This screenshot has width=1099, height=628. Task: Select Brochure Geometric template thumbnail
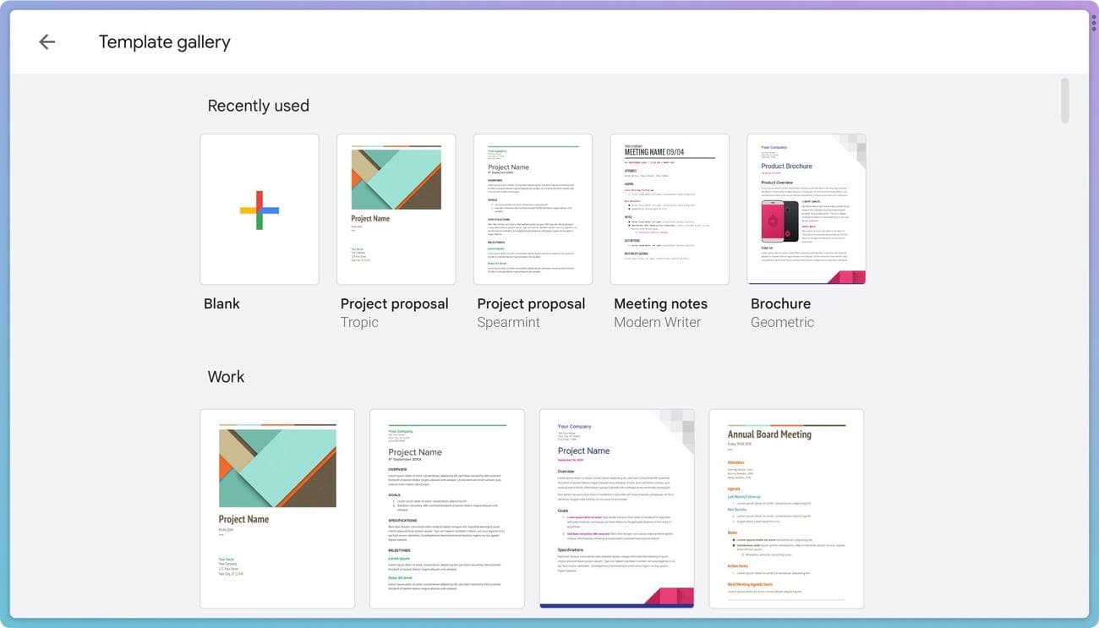(806, 210)
